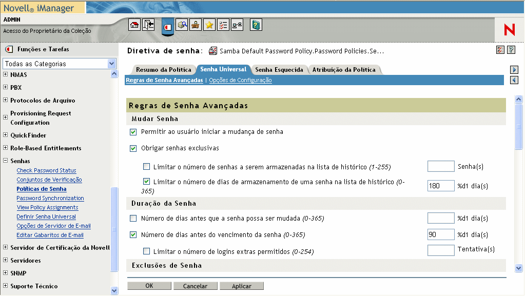Click sidebar scrollbar up arrow

(114, 74)
